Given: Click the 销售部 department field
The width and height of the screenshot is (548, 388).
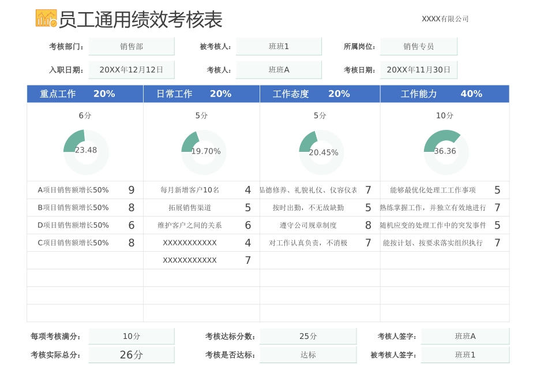Looking at the screenshot, I should 132,46.
